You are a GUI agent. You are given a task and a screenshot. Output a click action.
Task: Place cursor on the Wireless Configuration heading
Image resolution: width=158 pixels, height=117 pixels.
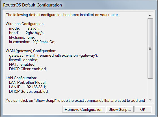pos(25,24)
